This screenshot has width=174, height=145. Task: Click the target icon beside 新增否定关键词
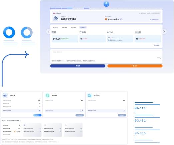56,18
